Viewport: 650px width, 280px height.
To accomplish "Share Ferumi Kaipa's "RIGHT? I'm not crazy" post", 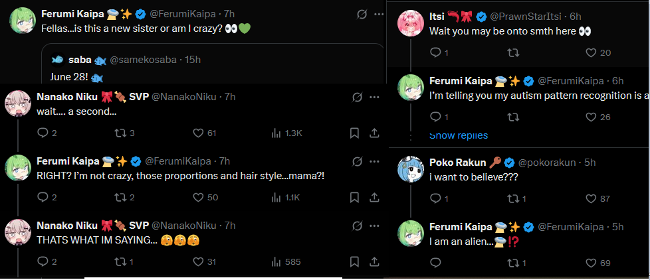I will click(374, 197).
